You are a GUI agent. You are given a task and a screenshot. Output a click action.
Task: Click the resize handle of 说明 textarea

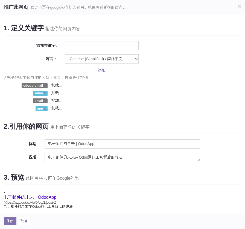pos(199,161)
